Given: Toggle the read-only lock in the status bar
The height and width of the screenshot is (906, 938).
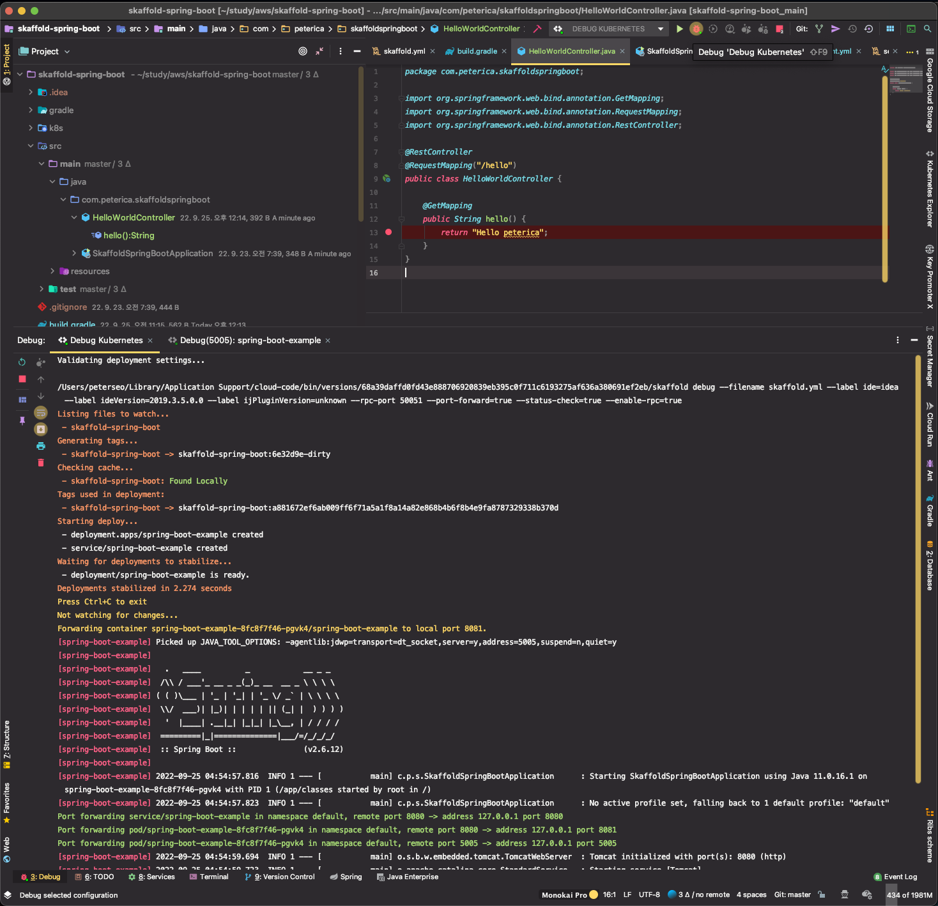Looking at the screenshot, I should click(822, 895).
